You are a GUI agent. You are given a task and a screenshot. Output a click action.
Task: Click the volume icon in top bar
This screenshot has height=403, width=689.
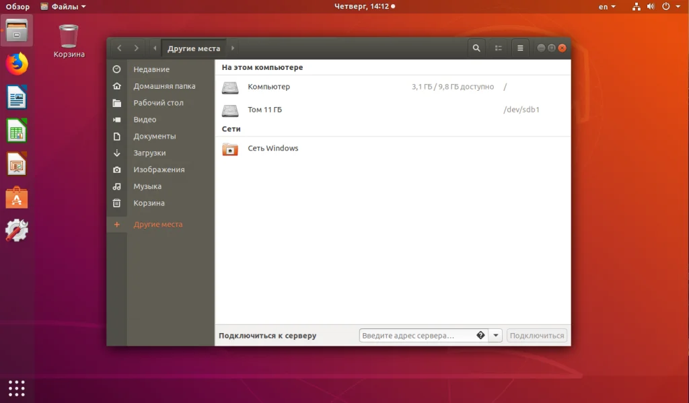click(651, 7)
